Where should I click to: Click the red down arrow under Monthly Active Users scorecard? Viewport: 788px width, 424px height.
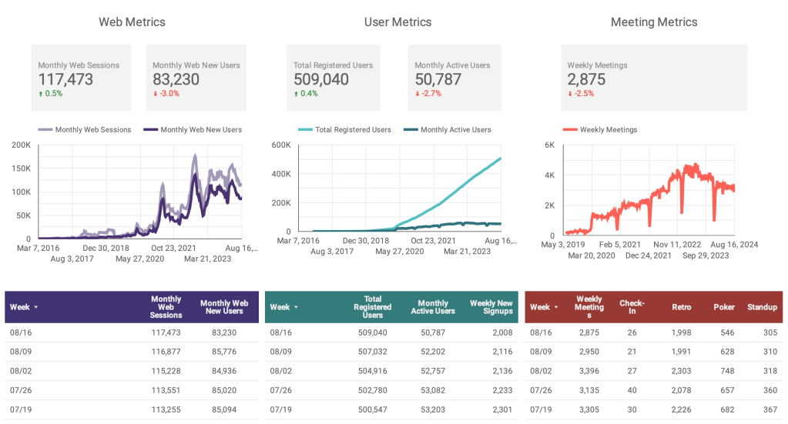pos(417,94)
